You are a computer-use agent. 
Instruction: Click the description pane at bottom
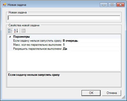[x=64, y=80]
